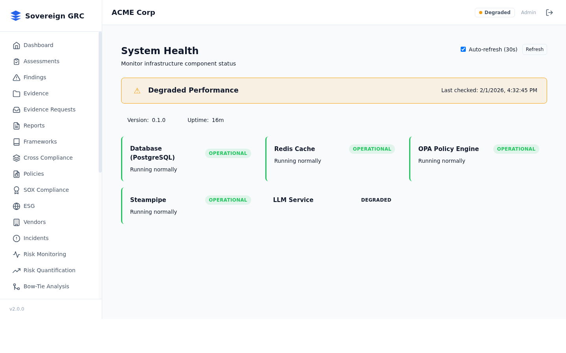
Task: Click the Assessments clipboard icon
Action: point(17,61)
